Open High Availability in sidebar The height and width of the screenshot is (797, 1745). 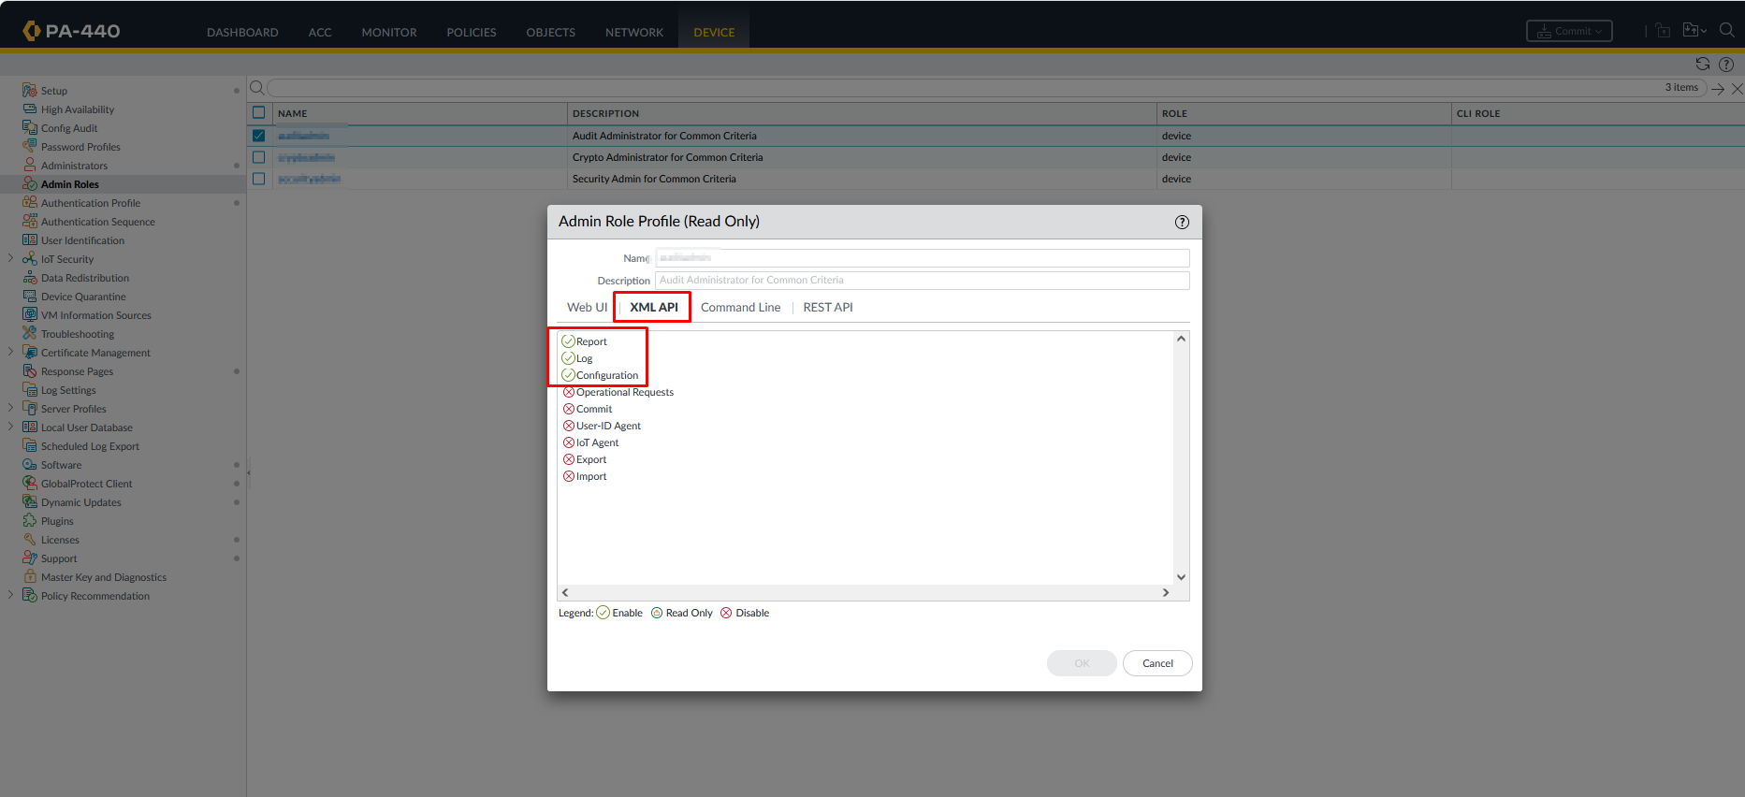point(78,109)
